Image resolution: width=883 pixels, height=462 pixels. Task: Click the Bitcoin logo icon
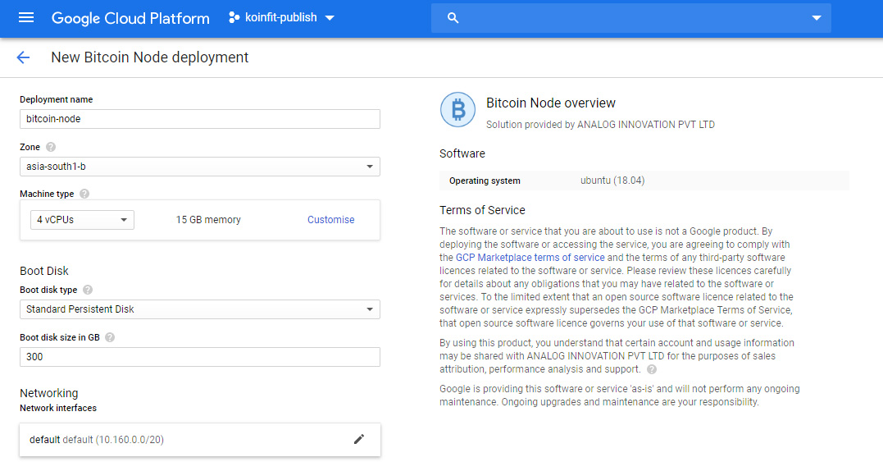(457, 109)
